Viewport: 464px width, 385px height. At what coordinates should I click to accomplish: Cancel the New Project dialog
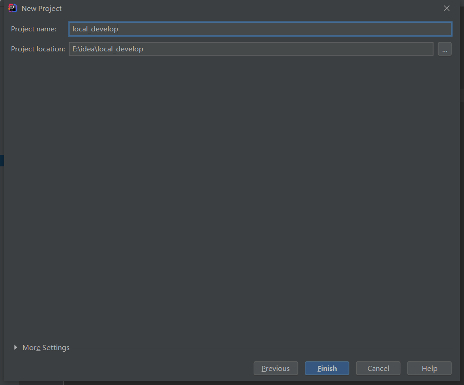pos(378,368)
